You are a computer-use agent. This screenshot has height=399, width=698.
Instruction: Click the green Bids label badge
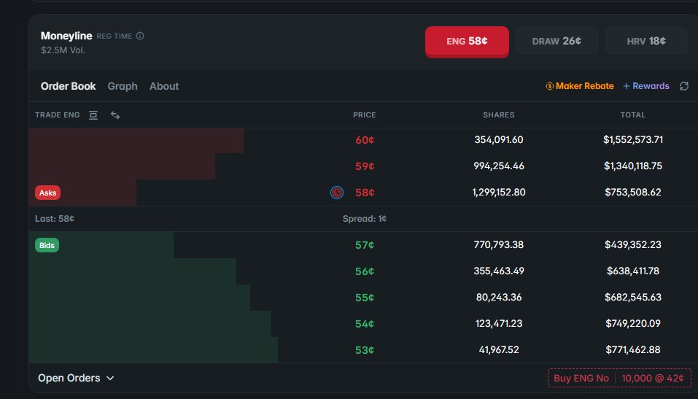47,245
